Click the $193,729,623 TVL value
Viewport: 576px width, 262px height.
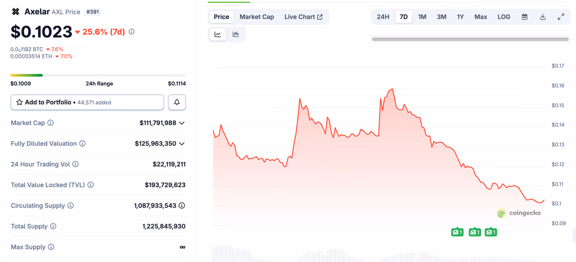click(165, 185)
